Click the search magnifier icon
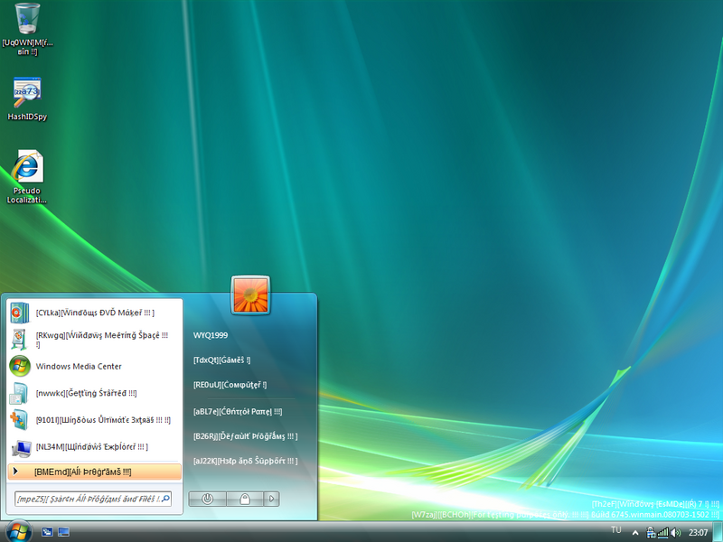This screenshot has width=723, height=542. (166, 499)
